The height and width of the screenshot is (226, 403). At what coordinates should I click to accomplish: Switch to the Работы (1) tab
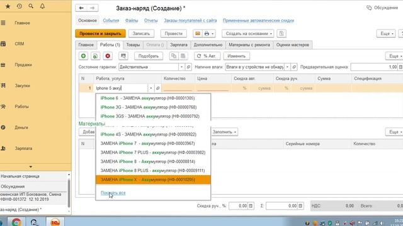[x=110, y=45]
